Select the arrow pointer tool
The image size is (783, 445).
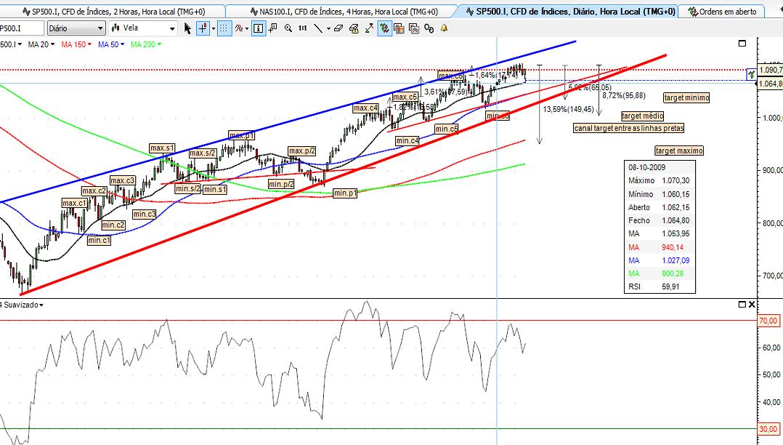(187, 28)
